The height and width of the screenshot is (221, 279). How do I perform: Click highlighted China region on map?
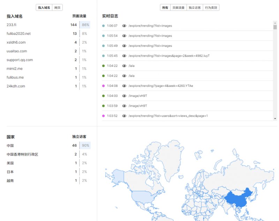237,197
